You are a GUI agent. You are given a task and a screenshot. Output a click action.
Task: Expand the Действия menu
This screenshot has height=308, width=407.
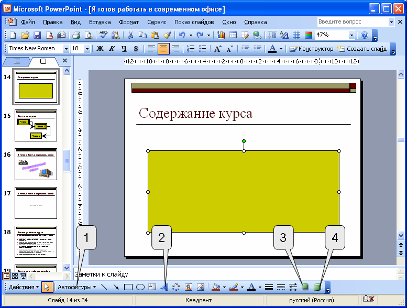(x=24, y=287)
